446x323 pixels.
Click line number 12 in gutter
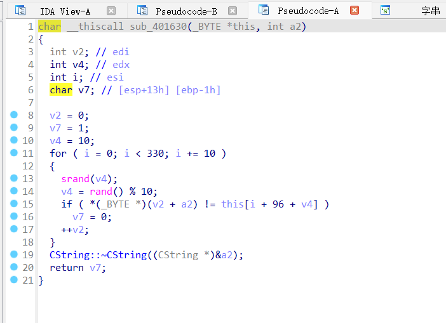28,166
